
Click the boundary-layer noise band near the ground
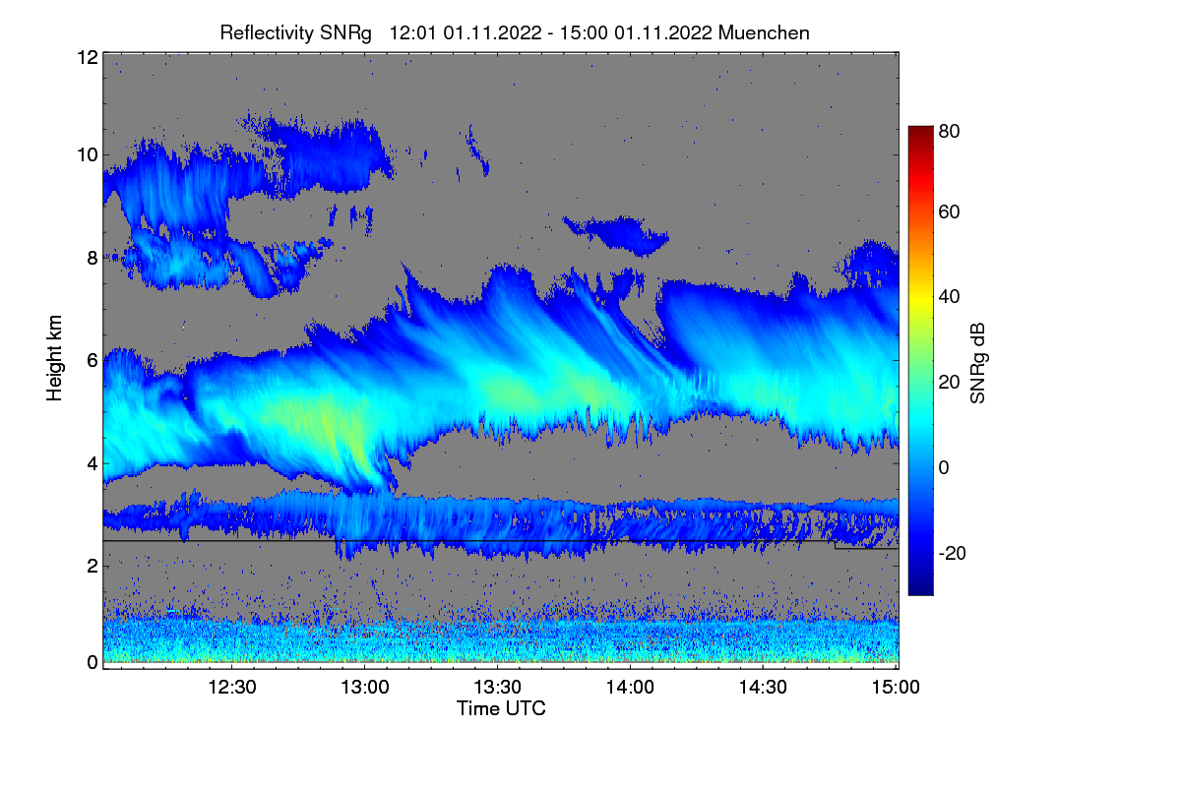tap(500, 637)
